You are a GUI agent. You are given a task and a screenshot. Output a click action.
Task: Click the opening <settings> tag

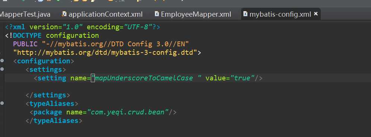tap(46, 70)
